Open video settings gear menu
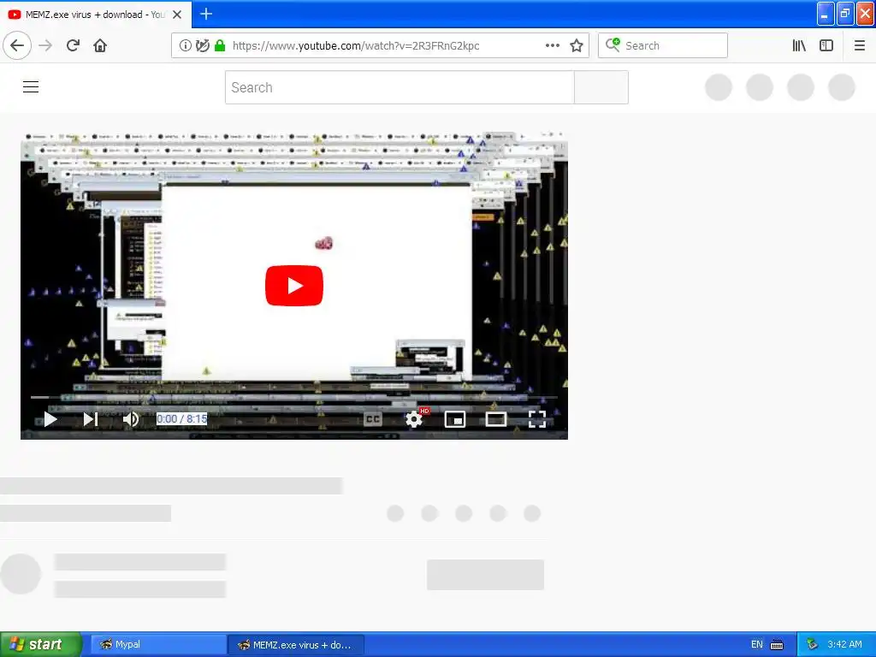 point(414,419)
